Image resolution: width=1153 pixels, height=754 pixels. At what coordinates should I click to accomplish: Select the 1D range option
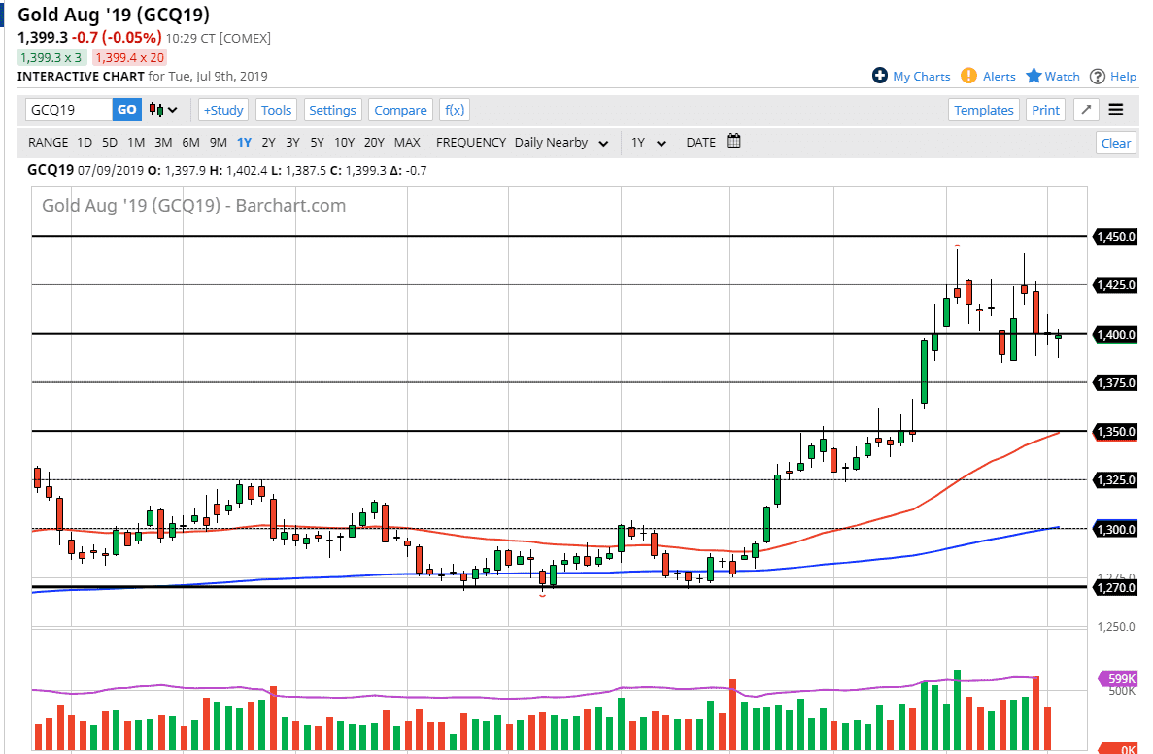click(85, 143)
